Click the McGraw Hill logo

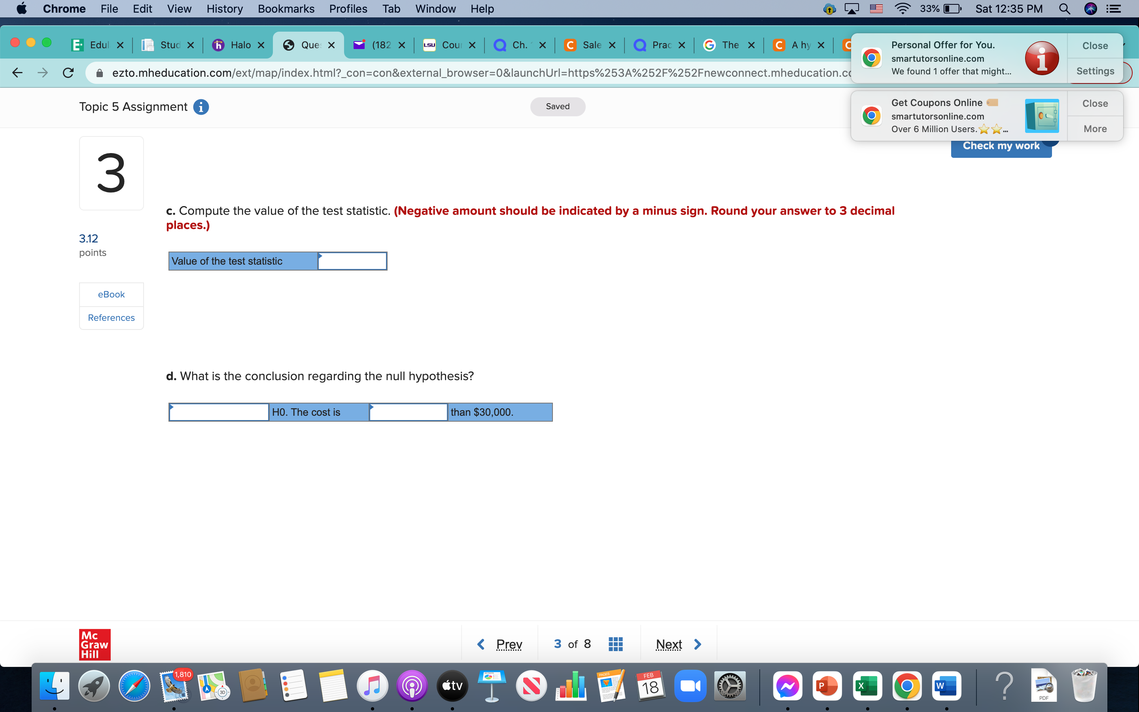[95, 644]
